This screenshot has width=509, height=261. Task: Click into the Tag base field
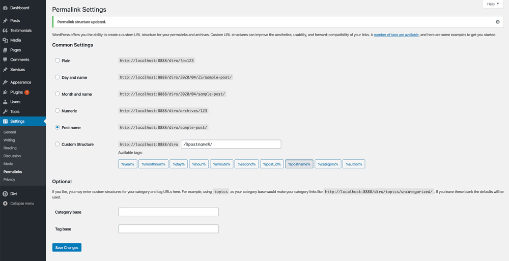coord(168,229)
